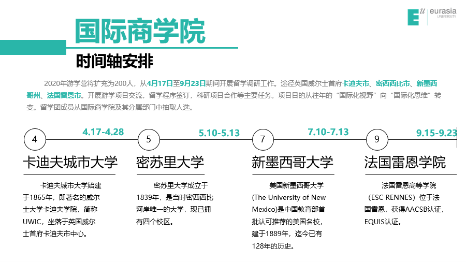Click the text (The University of New
Viewport: 466px width, 262px height.
[289, 198]
